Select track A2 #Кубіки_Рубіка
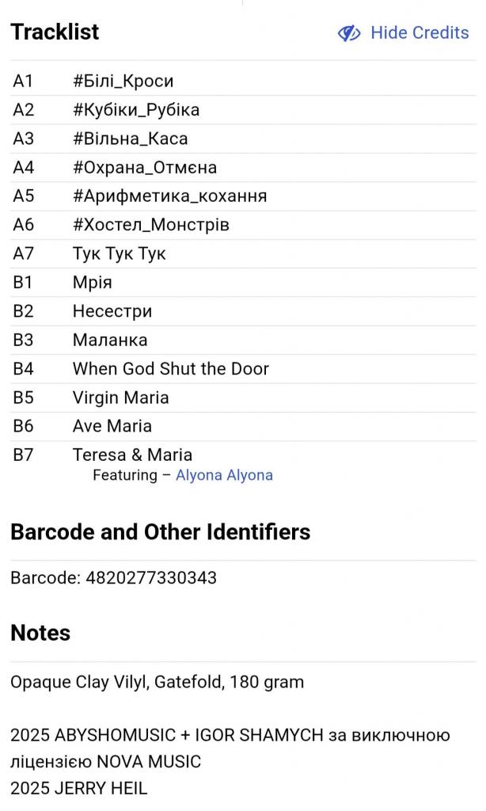Image resolution: width=486 pixels, height=811 pixels. coord(135,109)
